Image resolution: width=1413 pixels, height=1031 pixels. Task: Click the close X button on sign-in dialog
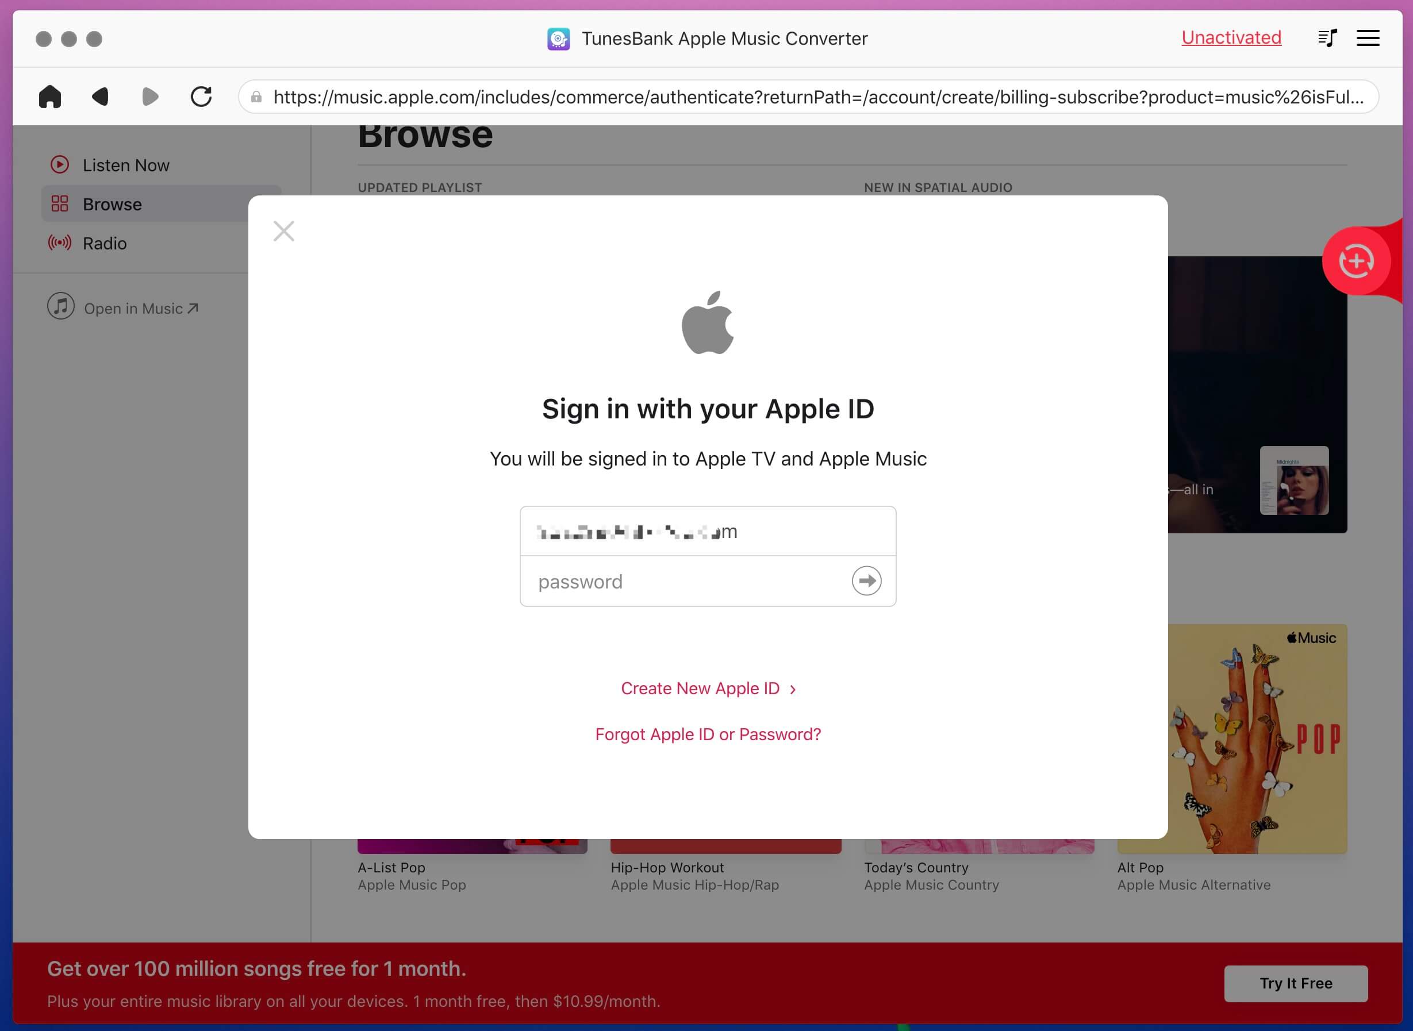tap(283, 230)
